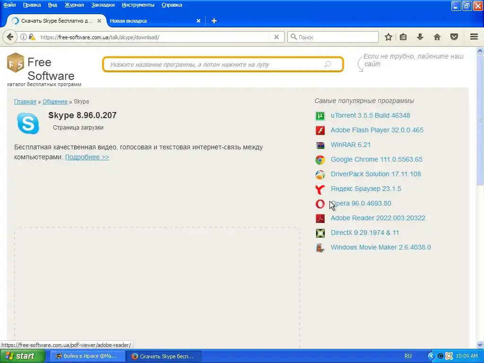The height and width of the screenshot is (363, 484).
Task: Open the Firefox hamburger menu
Action: pyautogui.click(x=474, y=37)
